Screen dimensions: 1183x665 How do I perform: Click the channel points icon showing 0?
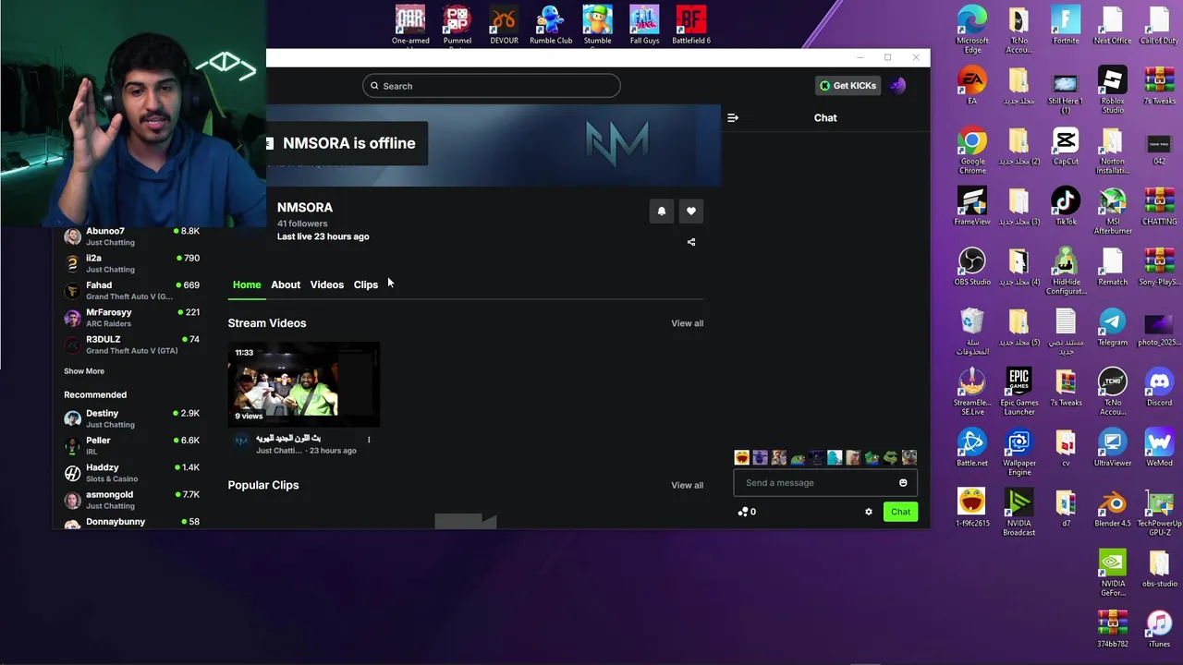(x=747, y=512)
